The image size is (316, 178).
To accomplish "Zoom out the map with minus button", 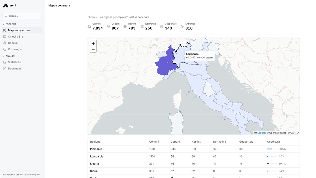I will [x=93, y=50].
